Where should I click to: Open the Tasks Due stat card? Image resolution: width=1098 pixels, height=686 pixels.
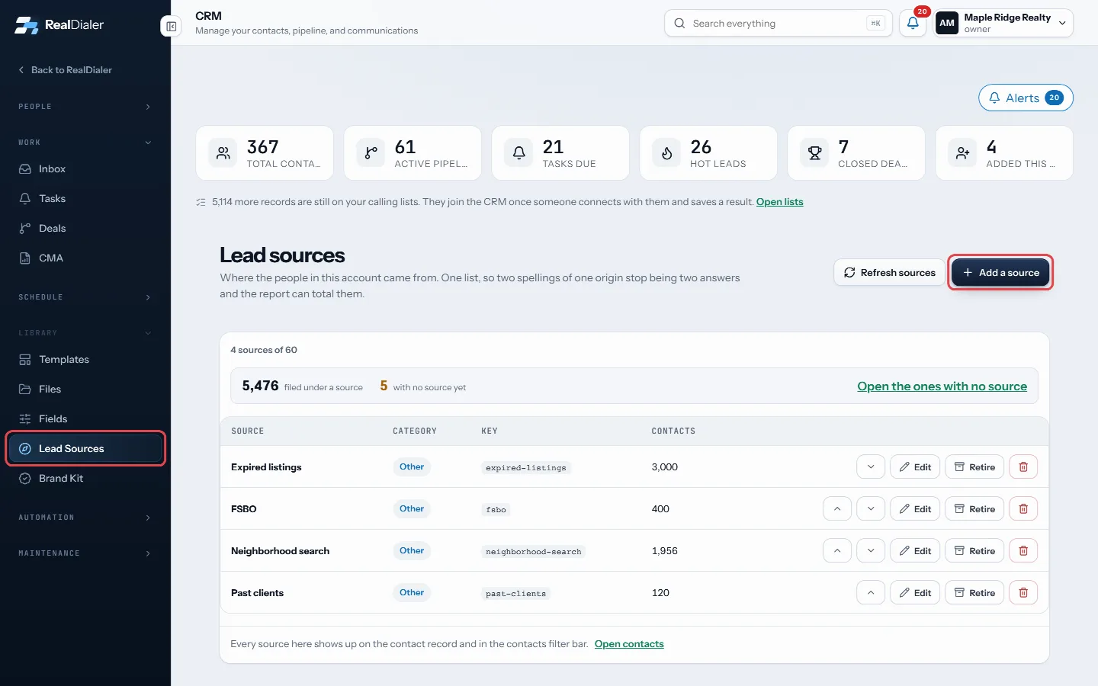click(560, 153)
